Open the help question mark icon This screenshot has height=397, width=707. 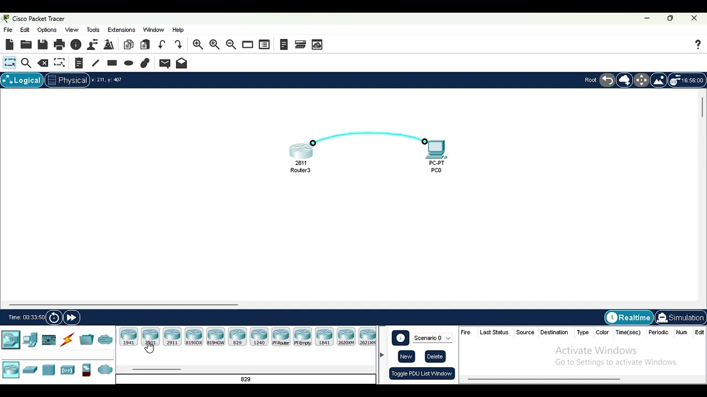point(698,45)
